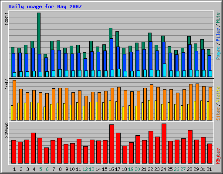This screenshot has height=174, width=223.
Task: Select day label 7 on the x-axis
Action: pyautogui.click(x=54, y=169)
